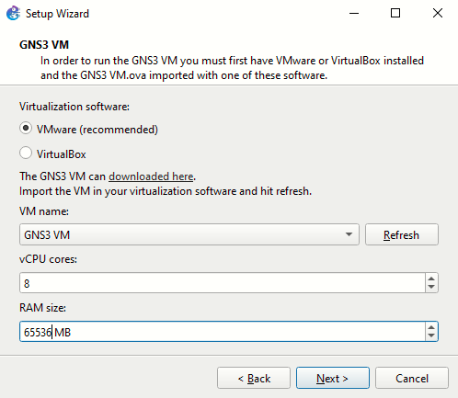Decrease vCPU cores with down arrow
Image resolution: width=458 pixels, height=398 pixels.
tap(431, 287)
